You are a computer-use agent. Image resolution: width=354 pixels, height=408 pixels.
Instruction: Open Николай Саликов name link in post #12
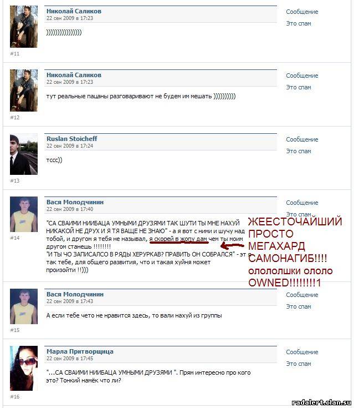(x=74, y=75)
